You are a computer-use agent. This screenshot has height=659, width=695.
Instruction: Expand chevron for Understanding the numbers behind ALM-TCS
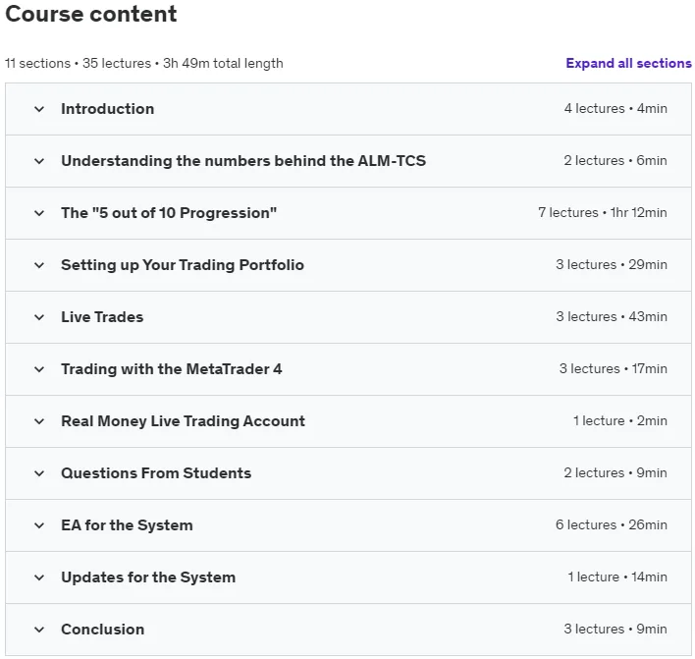pyautogui.click(x=39, y=161)
